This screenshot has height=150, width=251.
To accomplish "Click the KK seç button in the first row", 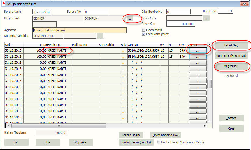I will pos(198,50).
